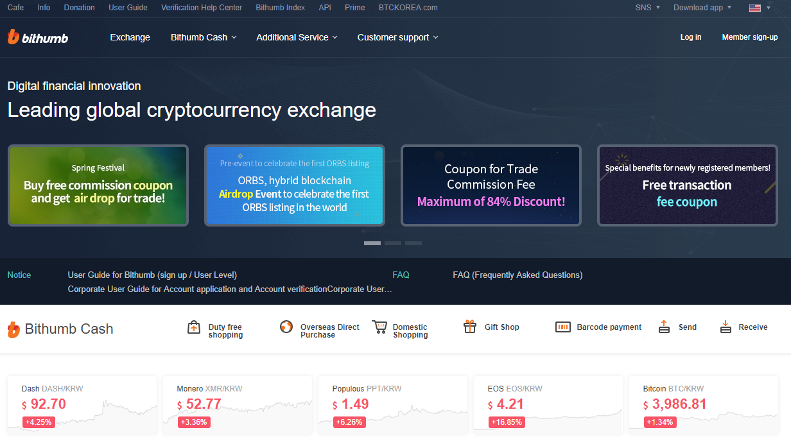The width and height of the screenshot is (791, 446).
Task: Open the Trade Commission Fee coupon banner
Action: pos(491,185)
